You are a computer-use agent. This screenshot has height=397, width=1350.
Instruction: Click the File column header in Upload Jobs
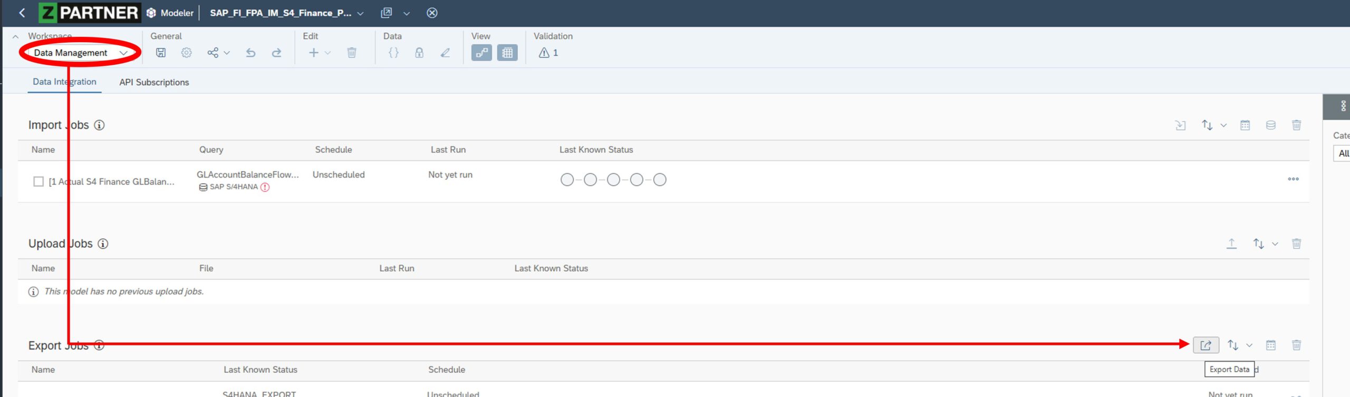tap(206, 268)
